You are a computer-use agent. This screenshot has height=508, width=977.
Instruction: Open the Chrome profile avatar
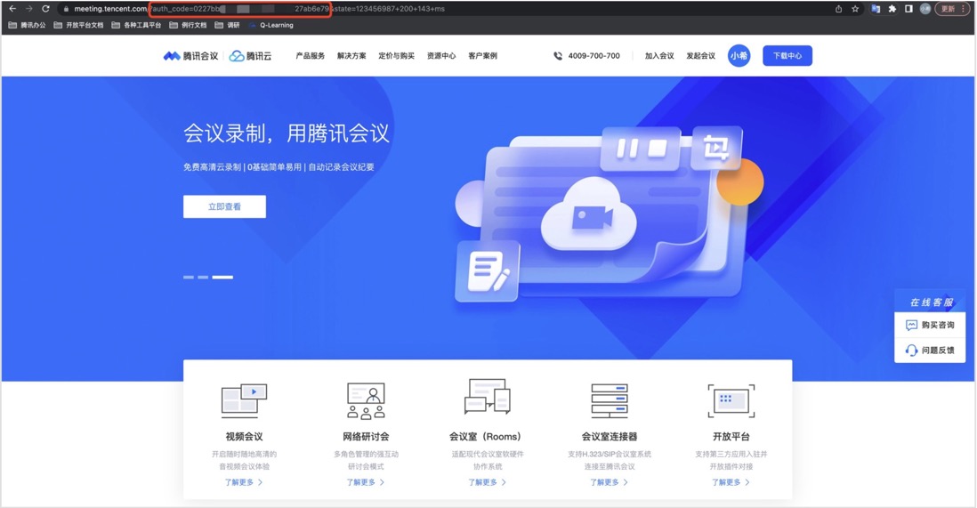click(925, 9)
